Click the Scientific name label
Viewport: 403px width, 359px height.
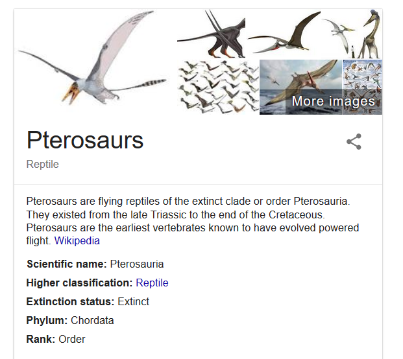click(x=66, y=264)
